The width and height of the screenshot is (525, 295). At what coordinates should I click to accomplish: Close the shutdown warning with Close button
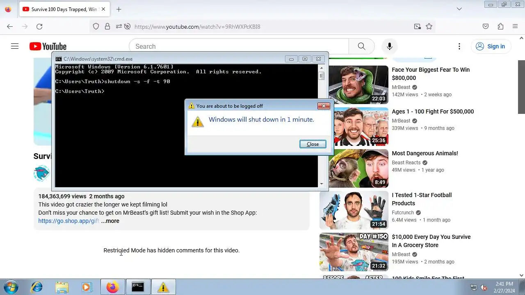pos(313,144)
